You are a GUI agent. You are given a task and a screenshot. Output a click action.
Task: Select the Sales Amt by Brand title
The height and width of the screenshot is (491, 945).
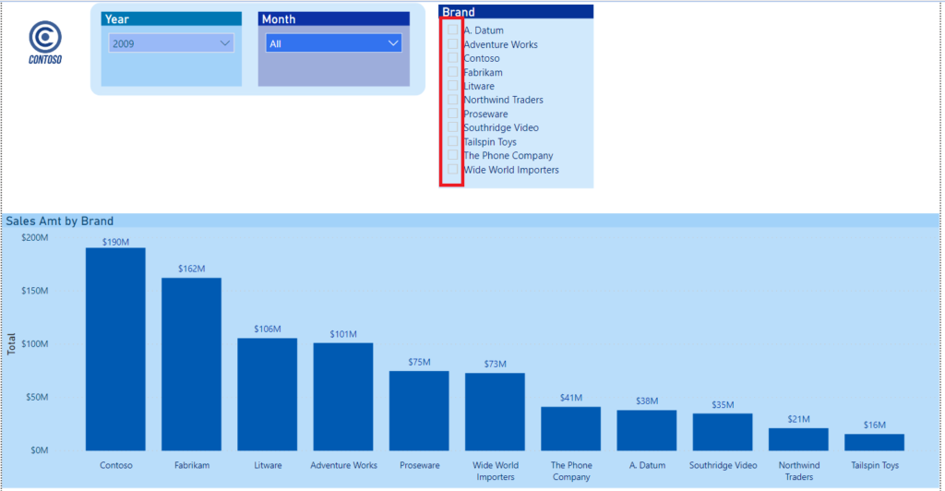pos(60,222)
